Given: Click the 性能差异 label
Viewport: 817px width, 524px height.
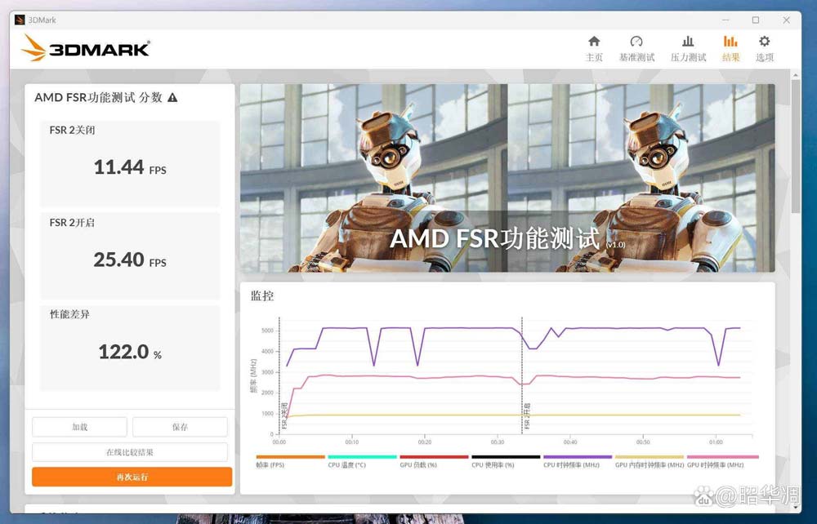Looking at the screenshot, I should tap(69, 314).
